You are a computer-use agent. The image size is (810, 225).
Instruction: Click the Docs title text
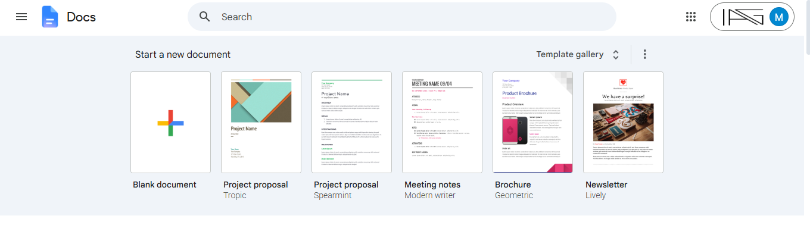(x=81, y=17)
